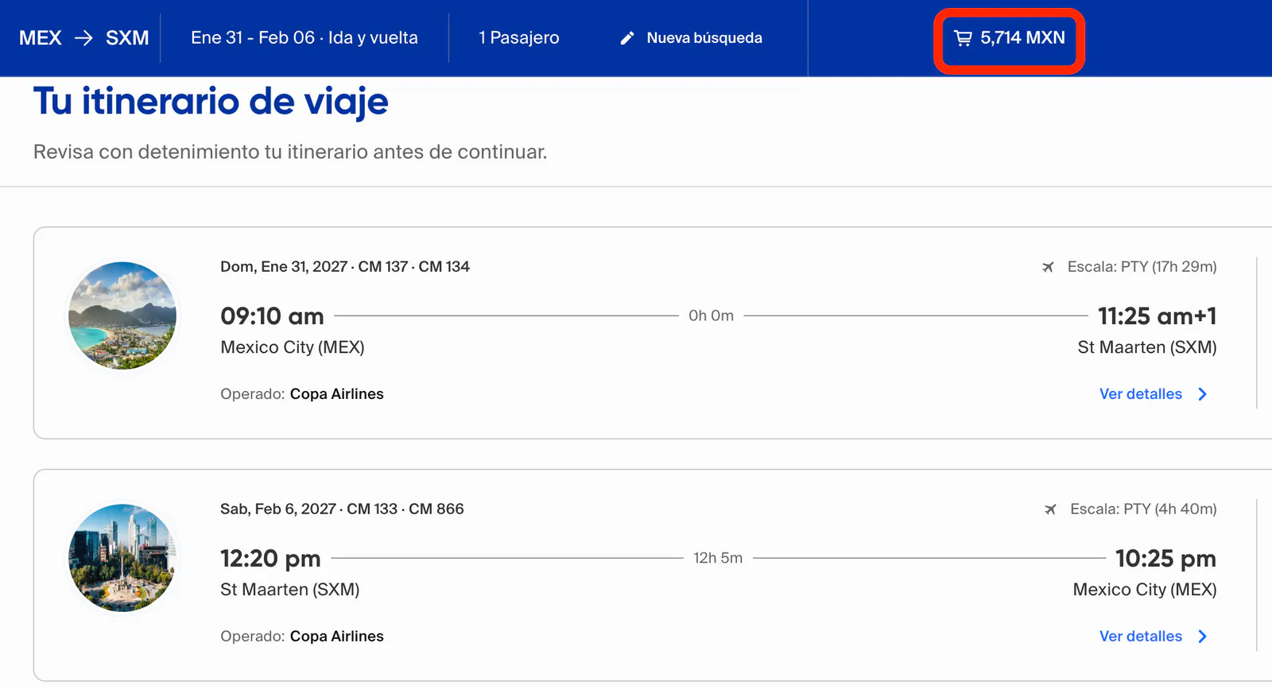Viewport: 1272px width, 689px height.
Task: Click the 12h 5m flight duration
Action: (x=718, y=558)
